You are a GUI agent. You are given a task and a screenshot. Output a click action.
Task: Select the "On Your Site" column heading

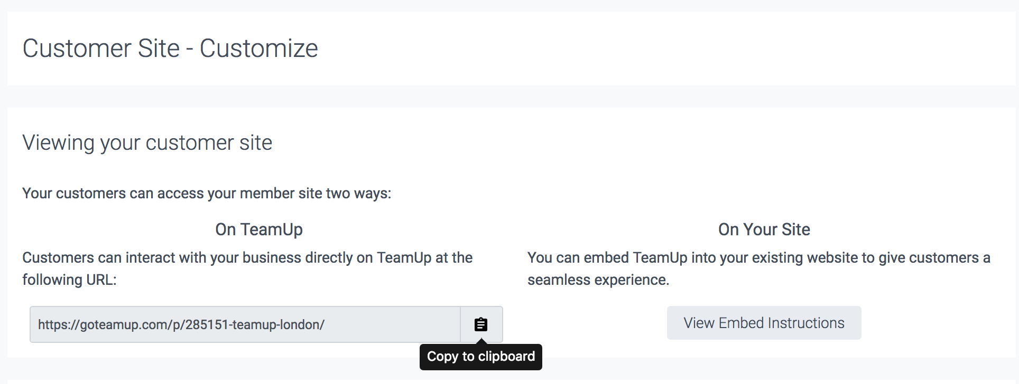[x=764, y=229]
